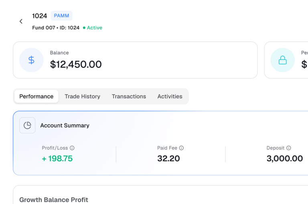Viewport: 308px width, 204px height.
Task: Click the 32.20 paid fee value
Action: tap(168, 159)
